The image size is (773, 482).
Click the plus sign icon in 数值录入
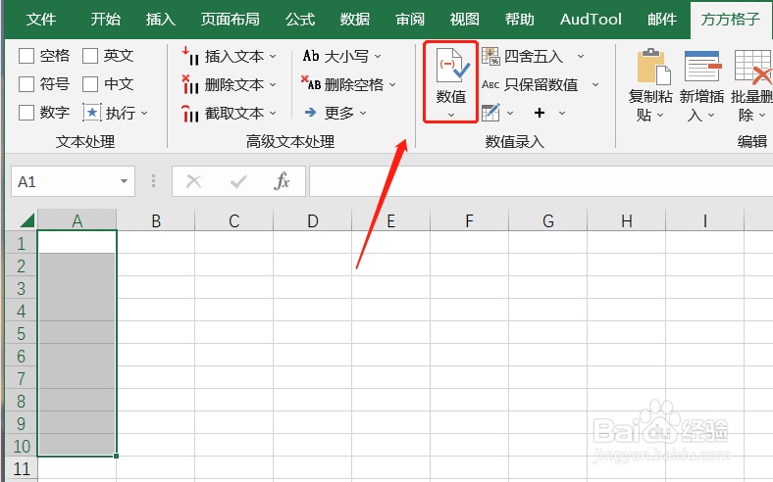pos(540,113)
